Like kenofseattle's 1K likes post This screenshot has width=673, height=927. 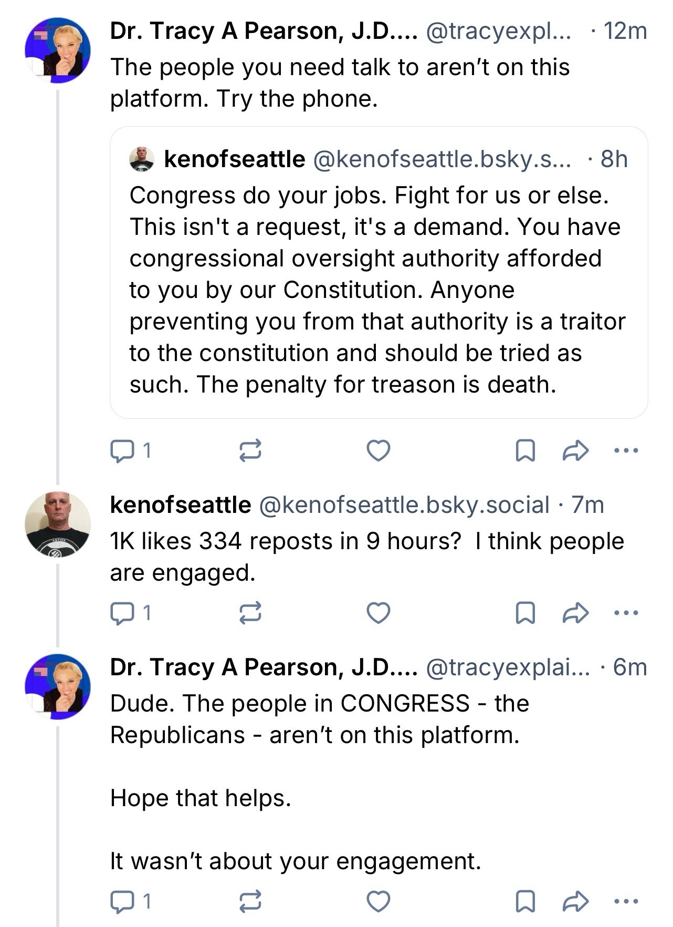(x=378, y=613)
